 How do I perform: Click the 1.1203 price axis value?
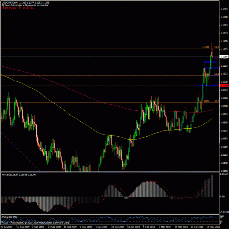(224, 66)
